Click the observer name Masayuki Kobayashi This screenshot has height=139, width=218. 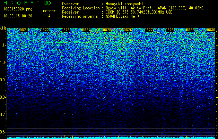(x=124, y=4)
